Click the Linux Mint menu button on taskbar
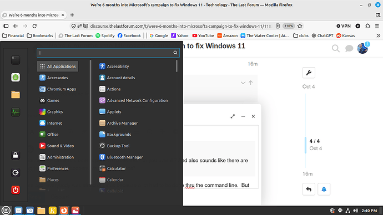Screen dimensions: 383x215 pyautogui.click(x=6, y=210)
